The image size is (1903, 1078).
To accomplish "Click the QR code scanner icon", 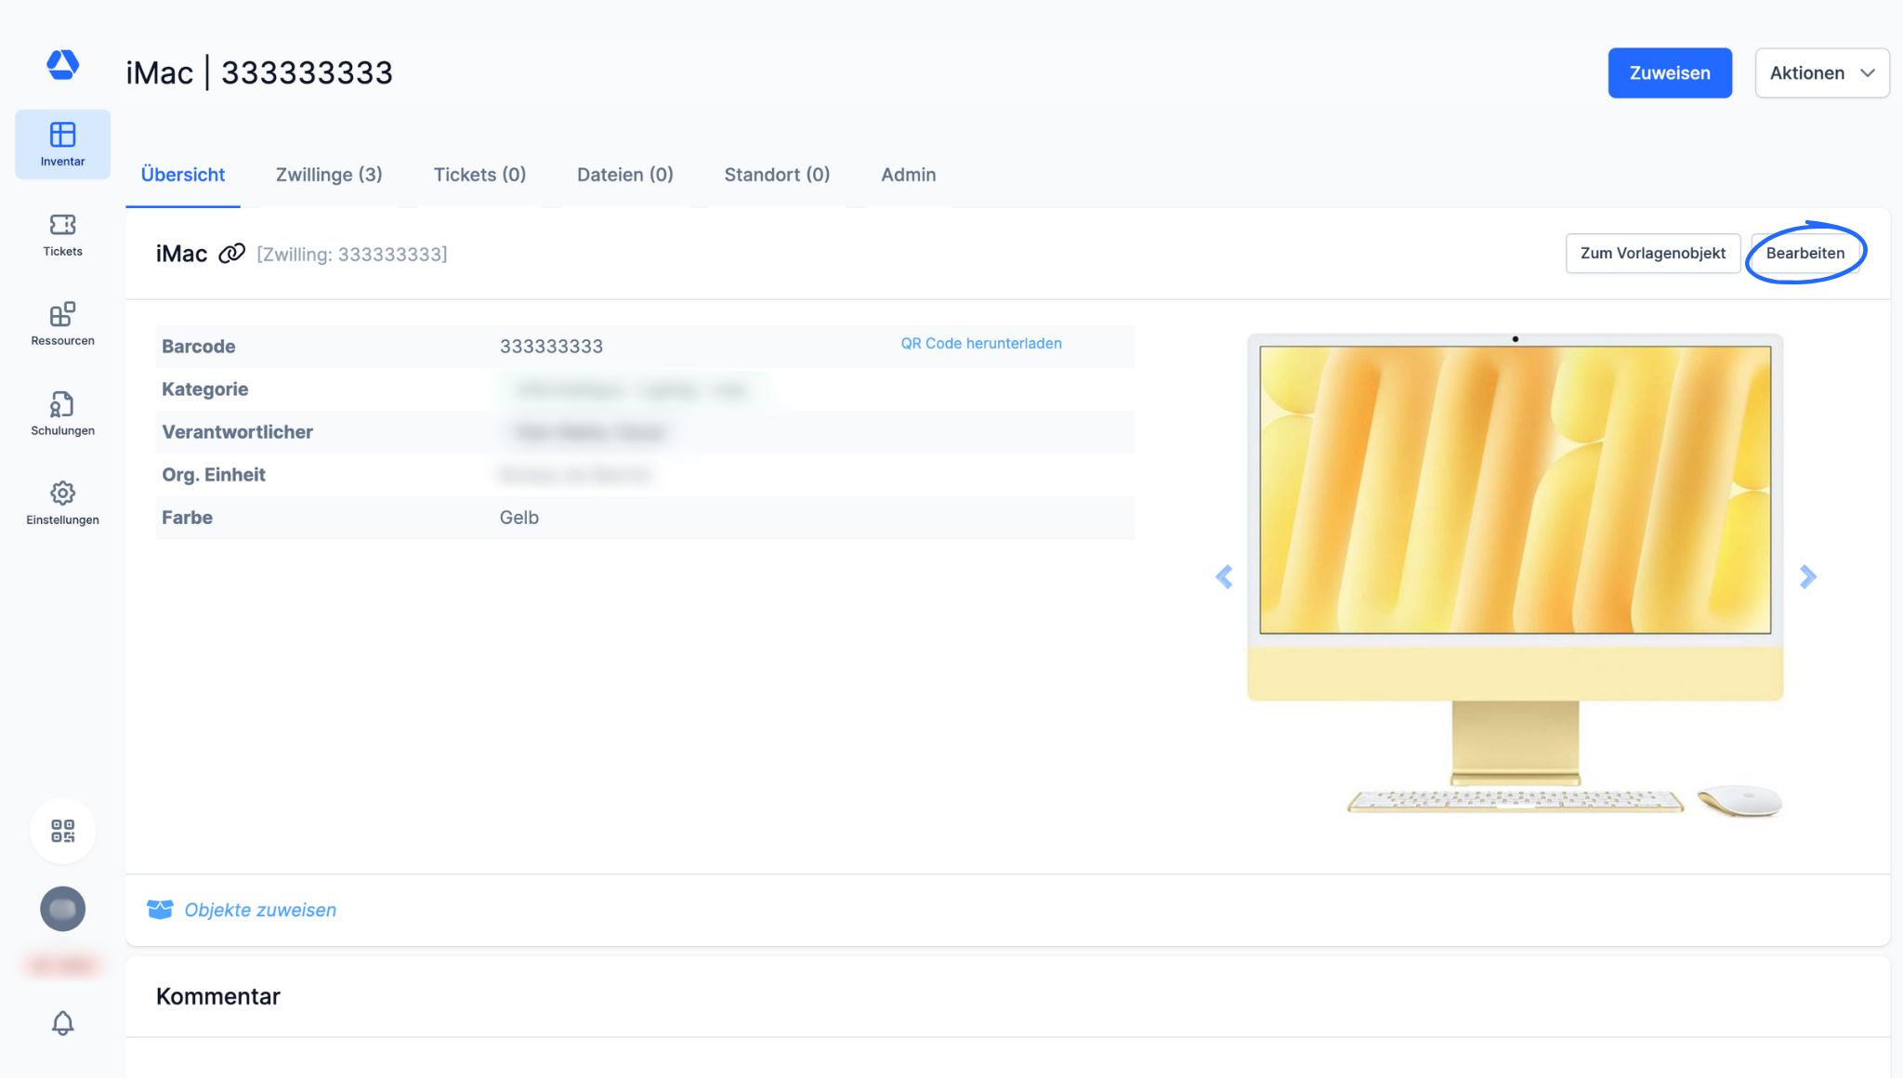I will pos(62,831).
